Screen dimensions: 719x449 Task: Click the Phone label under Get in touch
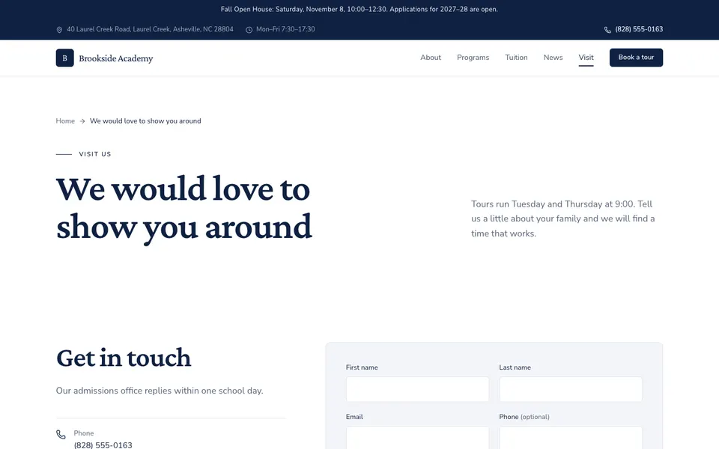coord(83,433)
